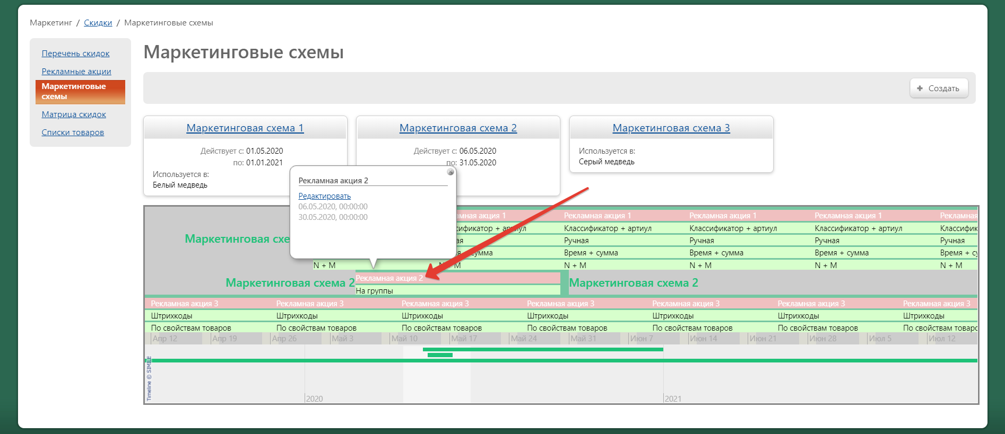This screenshot has height=434, width=1005.
Task: Click the Апр 26 date label
Action: click(x=284, y=339)
